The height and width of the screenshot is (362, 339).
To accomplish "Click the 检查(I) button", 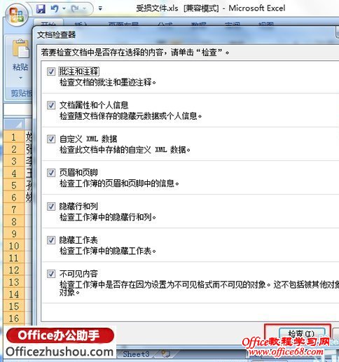I will click(302, 334).
